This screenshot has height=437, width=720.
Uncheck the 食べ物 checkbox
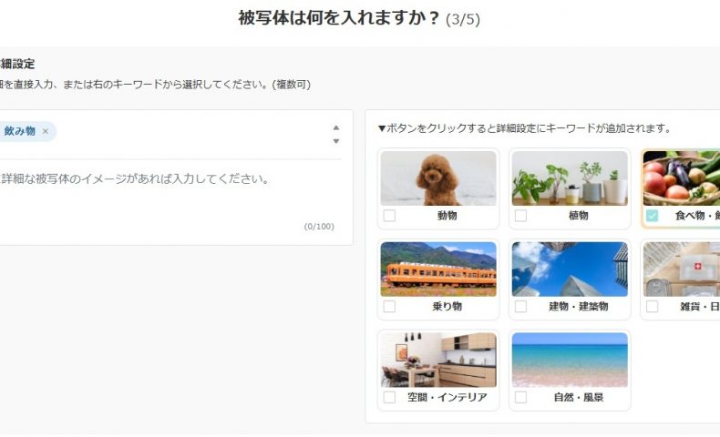(652, 216)
